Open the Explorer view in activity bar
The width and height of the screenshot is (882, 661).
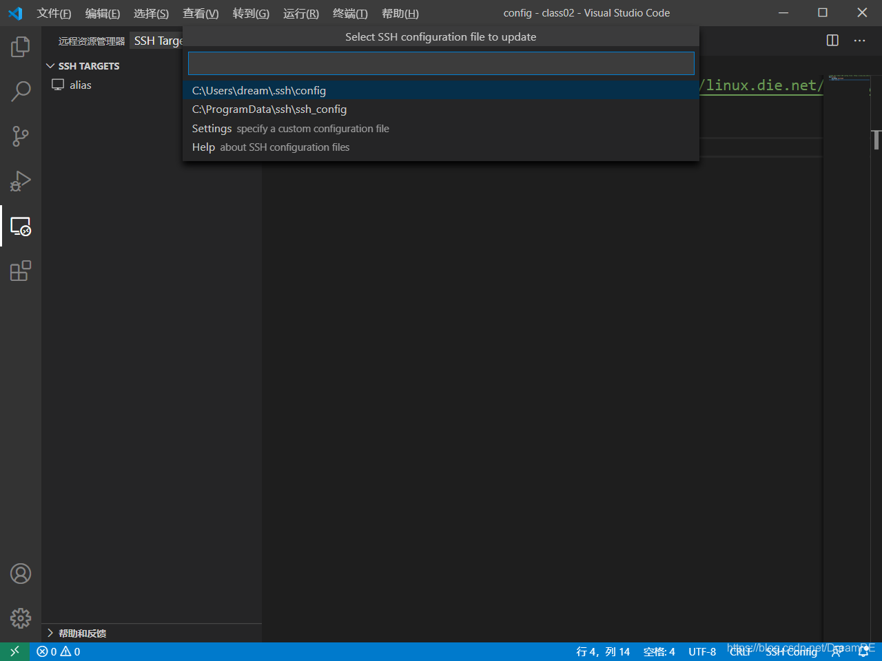click(x=21, y=46)
